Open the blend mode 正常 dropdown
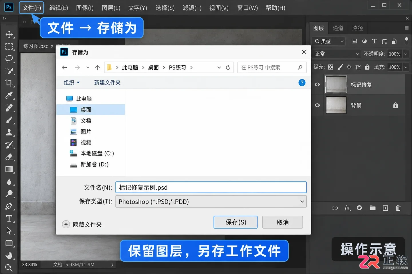412x274 pixels. point(336,54)
